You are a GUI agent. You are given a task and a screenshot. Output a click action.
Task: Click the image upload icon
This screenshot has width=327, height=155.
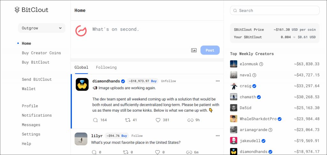pyautogui.click(x=194, y=50)
